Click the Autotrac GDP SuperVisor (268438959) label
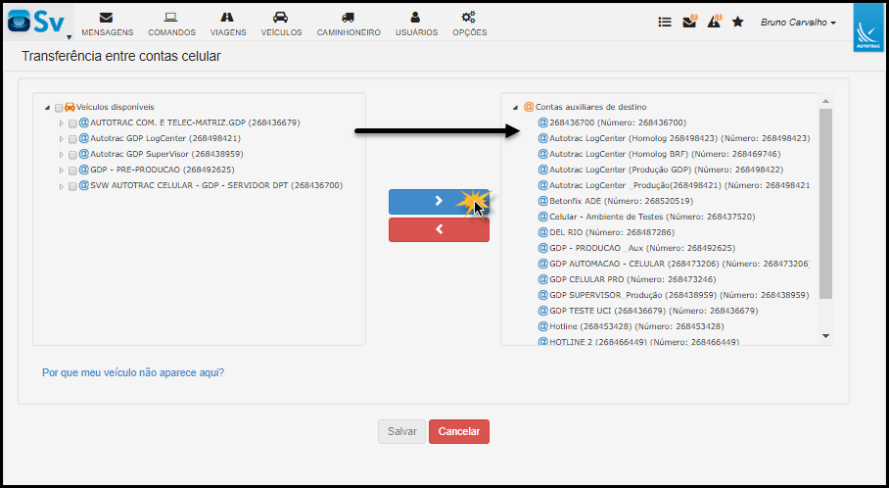This screenshot has height=488, width=889. (166, 155)
